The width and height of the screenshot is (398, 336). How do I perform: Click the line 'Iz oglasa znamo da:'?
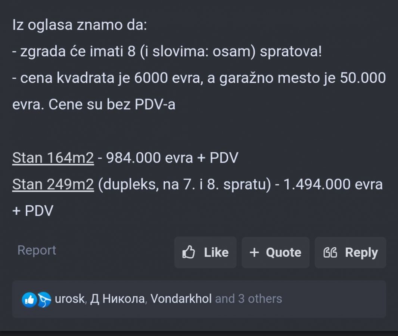click(x=80, y=25)
